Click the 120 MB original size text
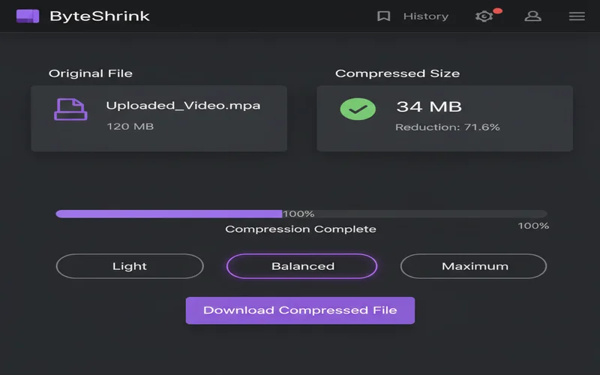 pyautogui.click(x=130, y=126)
